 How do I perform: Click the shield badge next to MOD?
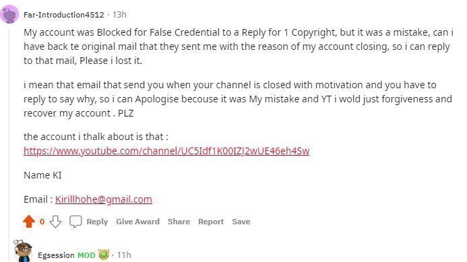tap(103, 255)
